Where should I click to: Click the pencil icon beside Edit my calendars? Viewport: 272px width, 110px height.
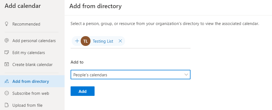point(7,52)
